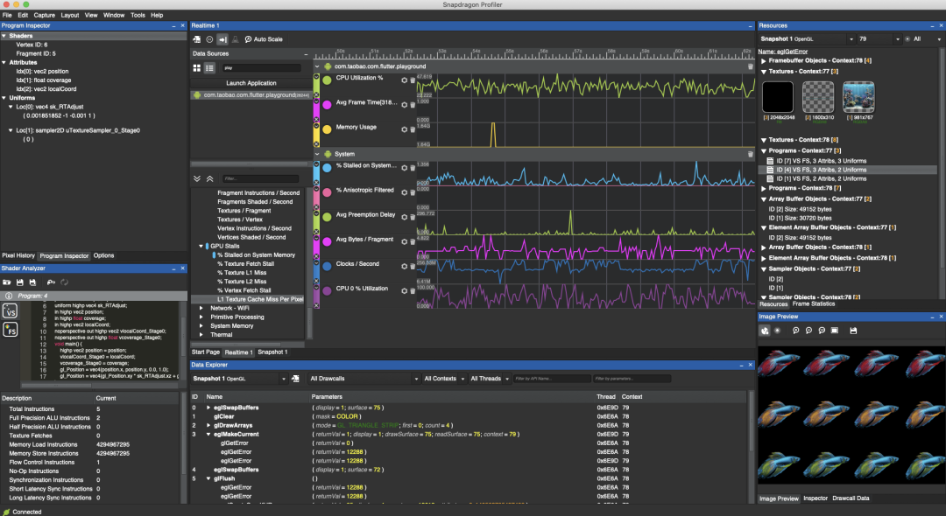Click the disabled refresh icon in Shader Analyzer
The width and height of the screenshot is (946, 516).
[64, 282]
